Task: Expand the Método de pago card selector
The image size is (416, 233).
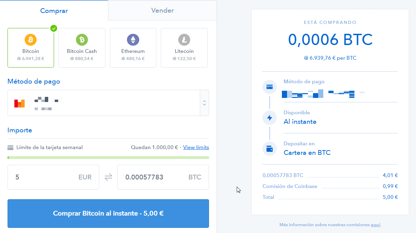Action: 103,103
